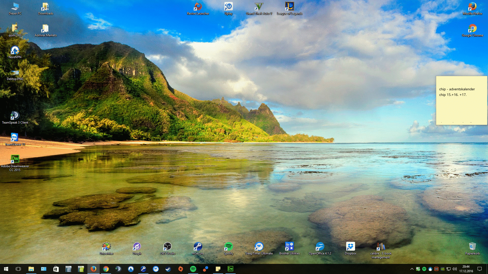The image size is (488, 274).
Task: Switch to Sticky Notes in the taskbar
Action: coord(218,269)
